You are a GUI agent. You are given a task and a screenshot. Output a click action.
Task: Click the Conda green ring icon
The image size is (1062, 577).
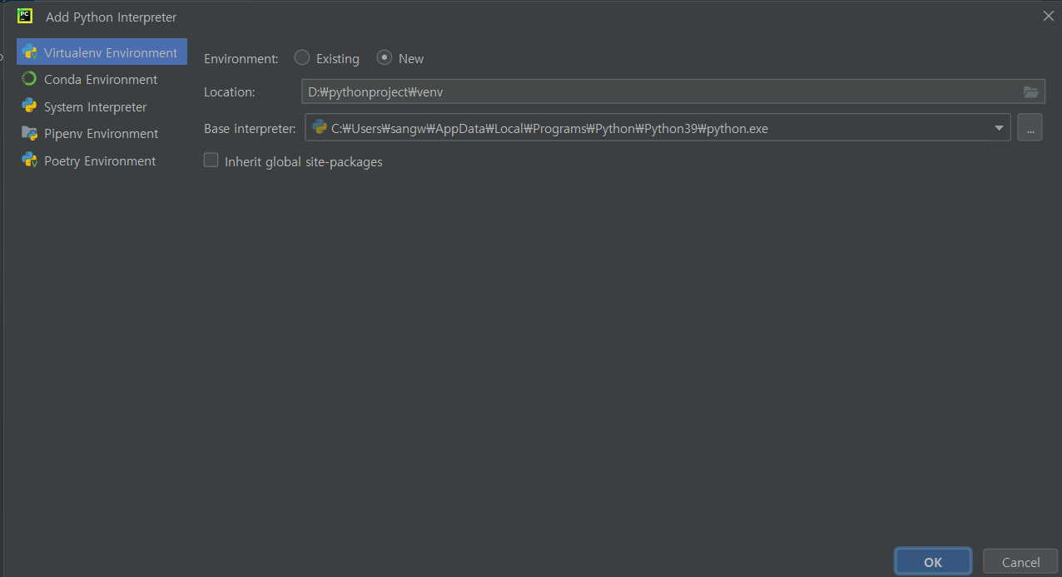(x=29, y=79)
